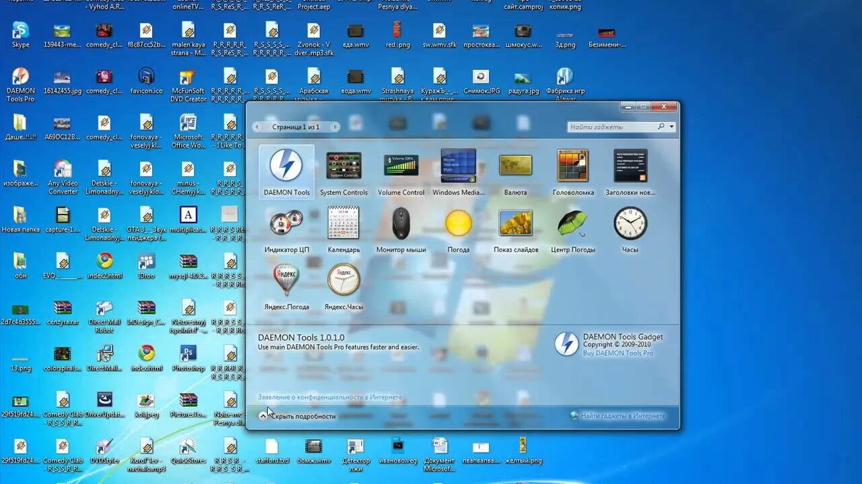Select favicon.ico desktop file
The width and height of the screenshot is (862, 484).
coord(146,81)
